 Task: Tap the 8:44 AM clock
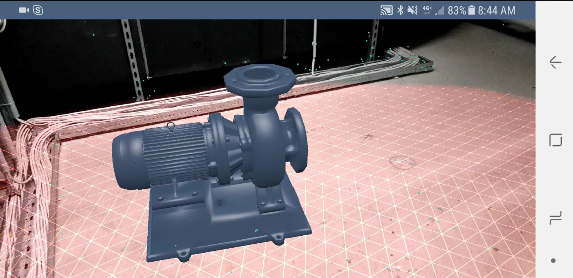coord(497,11)
